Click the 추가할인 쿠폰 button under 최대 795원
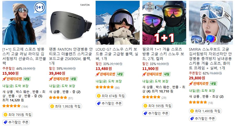The height and width of the screenshot is (129, 235). pyautogui.click(x=16, y=122)
